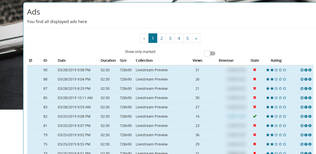316x154 pixels.
Task: Click the Date column header
Action: [62, 60]
